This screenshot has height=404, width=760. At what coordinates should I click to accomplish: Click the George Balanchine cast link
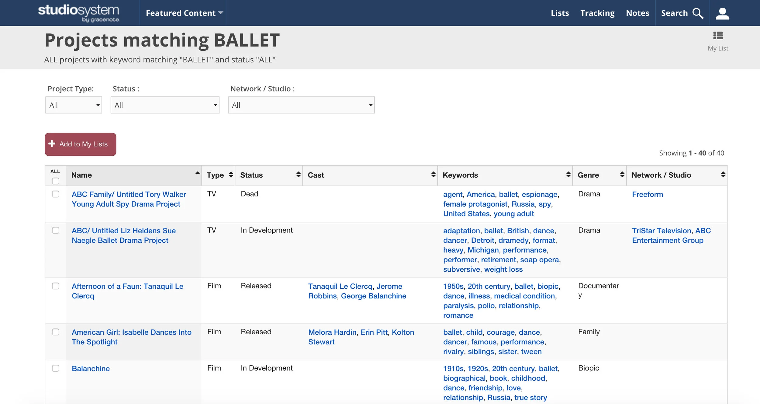pos(373,296)
